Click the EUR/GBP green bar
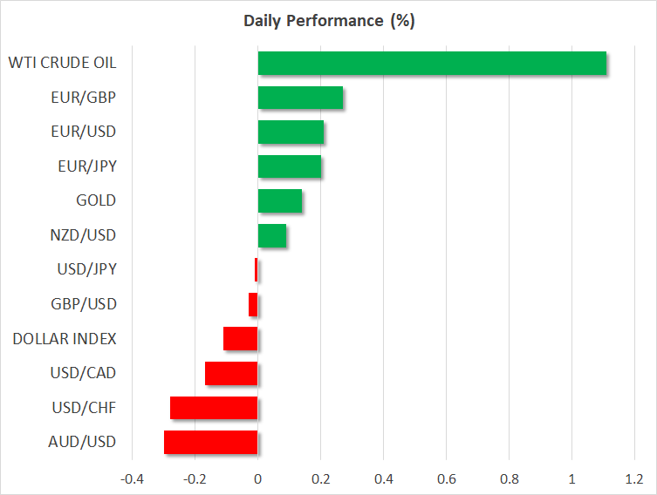This screenshot has height=495, width=657. (x=300, y=98)
